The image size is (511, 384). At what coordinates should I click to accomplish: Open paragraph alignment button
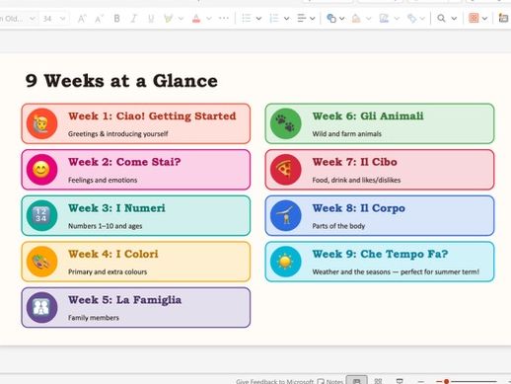[302, 19]
